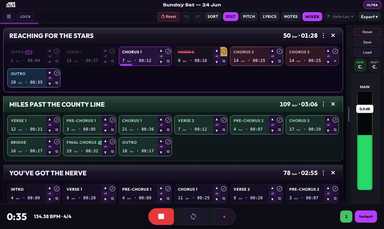
Task: Click the up arrow on Reaching for the Stars OUTRO
Action: (50, 73)
